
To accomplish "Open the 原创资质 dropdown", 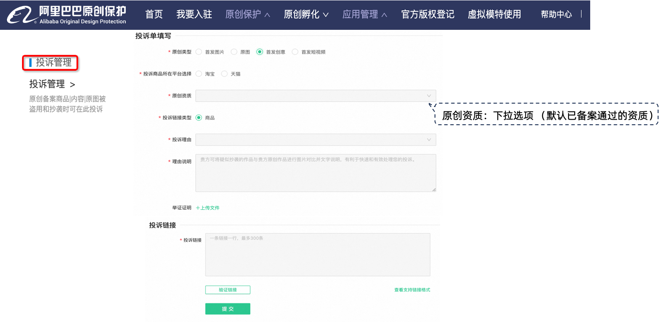I will click(x=316, y=96).
